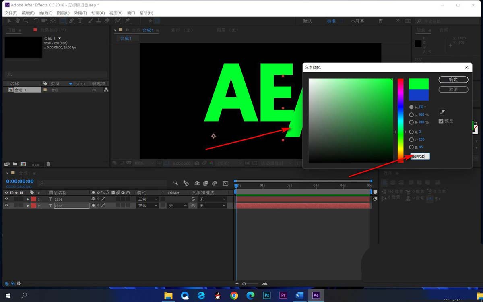
Task: Select the H hue radio button
Action: tap(411, 107)
